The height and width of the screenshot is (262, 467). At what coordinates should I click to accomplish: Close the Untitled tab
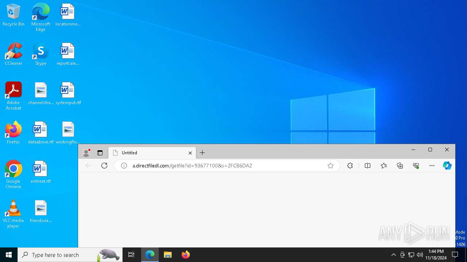(x=190, y=153)
